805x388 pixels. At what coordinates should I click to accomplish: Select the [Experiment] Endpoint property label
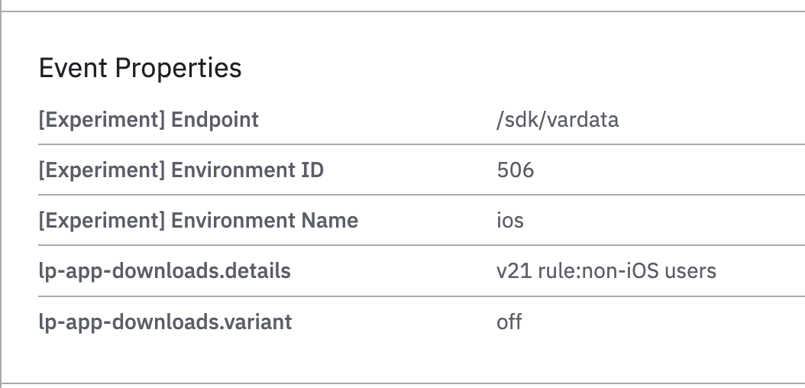tap(149, 120)
